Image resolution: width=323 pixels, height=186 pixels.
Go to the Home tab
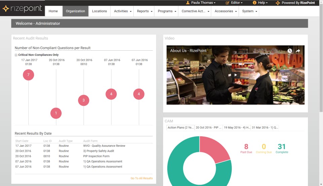click(x=53, y=11)
